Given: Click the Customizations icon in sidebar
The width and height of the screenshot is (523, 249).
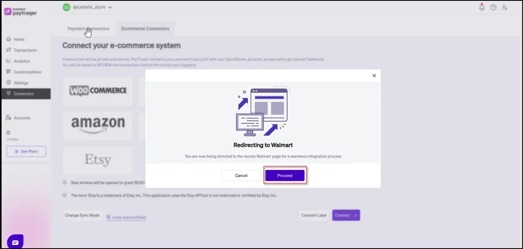Looking at the screenshot, I should [x=9, y=72].
